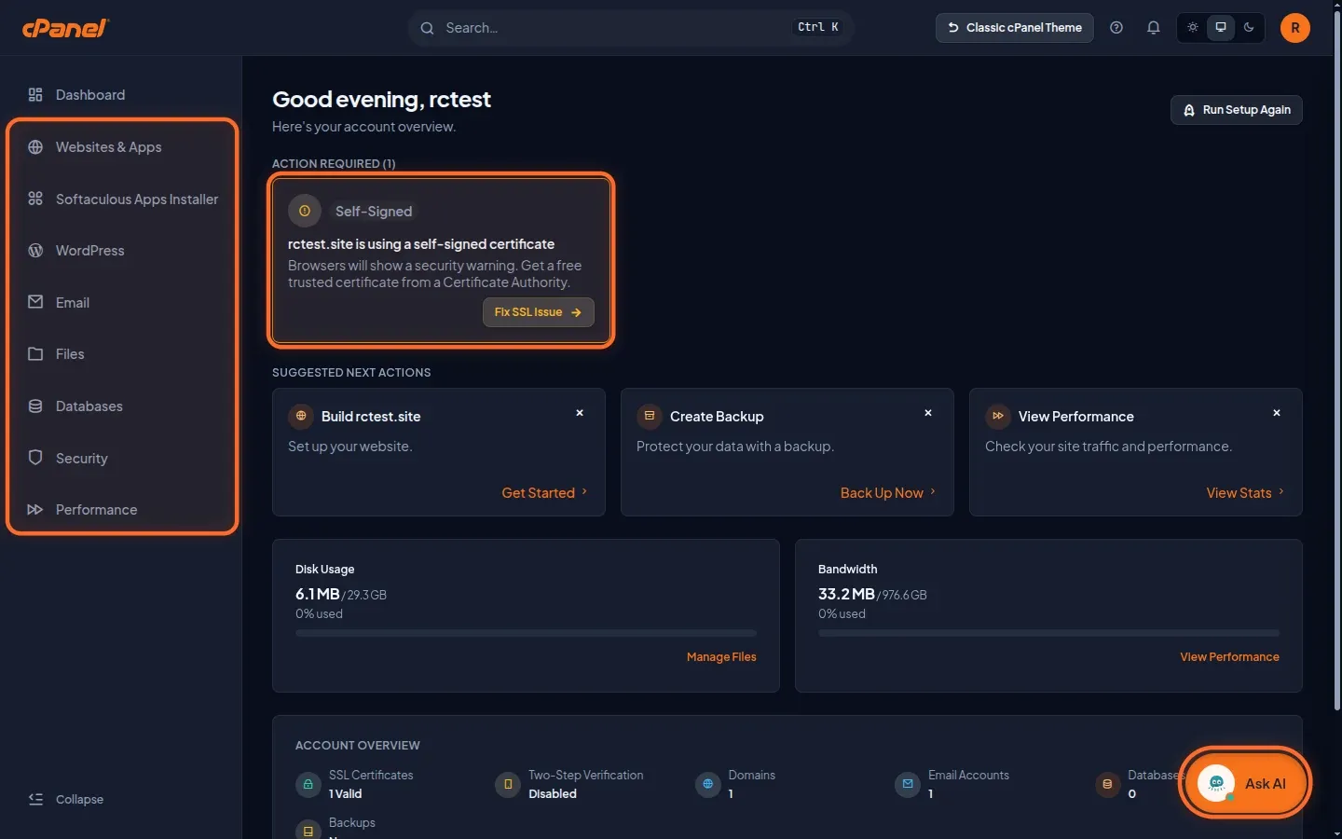Open Dashboard menu item

click(90, 95)
